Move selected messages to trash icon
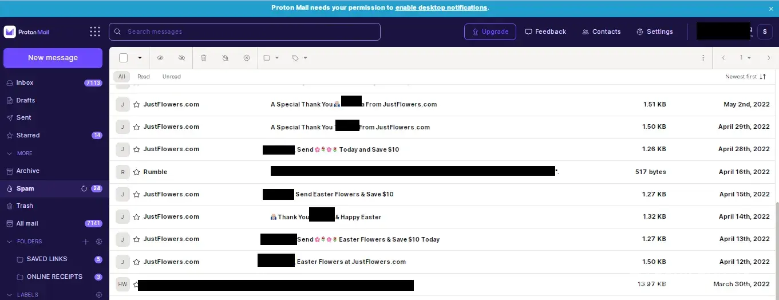Image resolution: width=779 pixels, height=300 pixels. click(x=204, y=58)
